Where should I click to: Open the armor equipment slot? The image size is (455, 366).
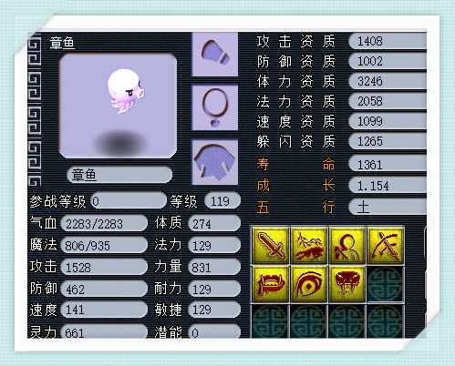point(215,161)
